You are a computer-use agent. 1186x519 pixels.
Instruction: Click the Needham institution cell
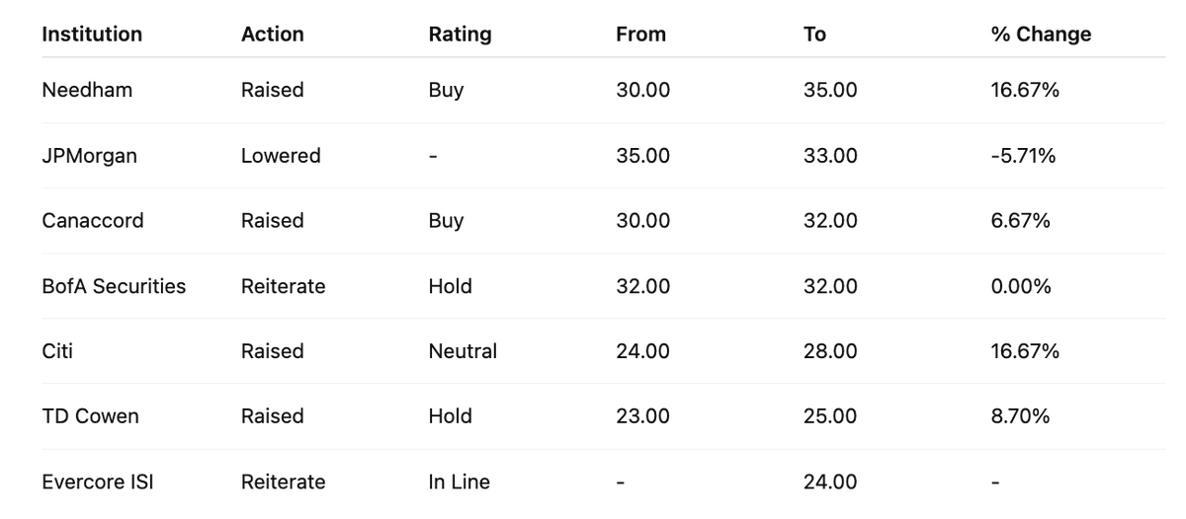click(87, 90)
